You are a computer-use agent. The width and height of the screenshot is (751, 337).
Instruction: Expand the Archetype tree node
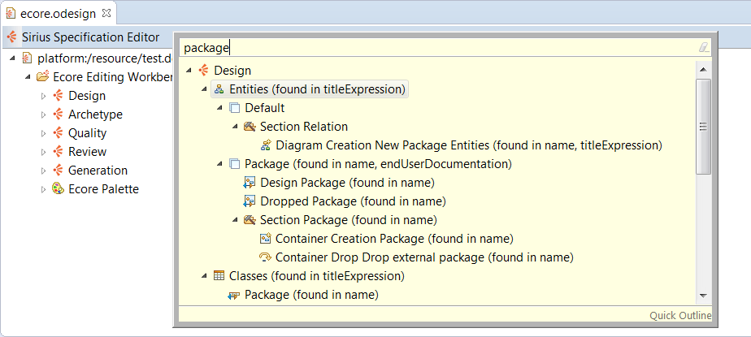point(44,114)
